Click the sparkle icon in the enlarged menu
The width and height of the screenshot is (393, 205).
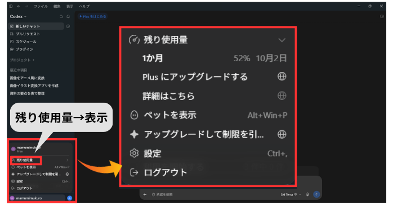[135, 134]
